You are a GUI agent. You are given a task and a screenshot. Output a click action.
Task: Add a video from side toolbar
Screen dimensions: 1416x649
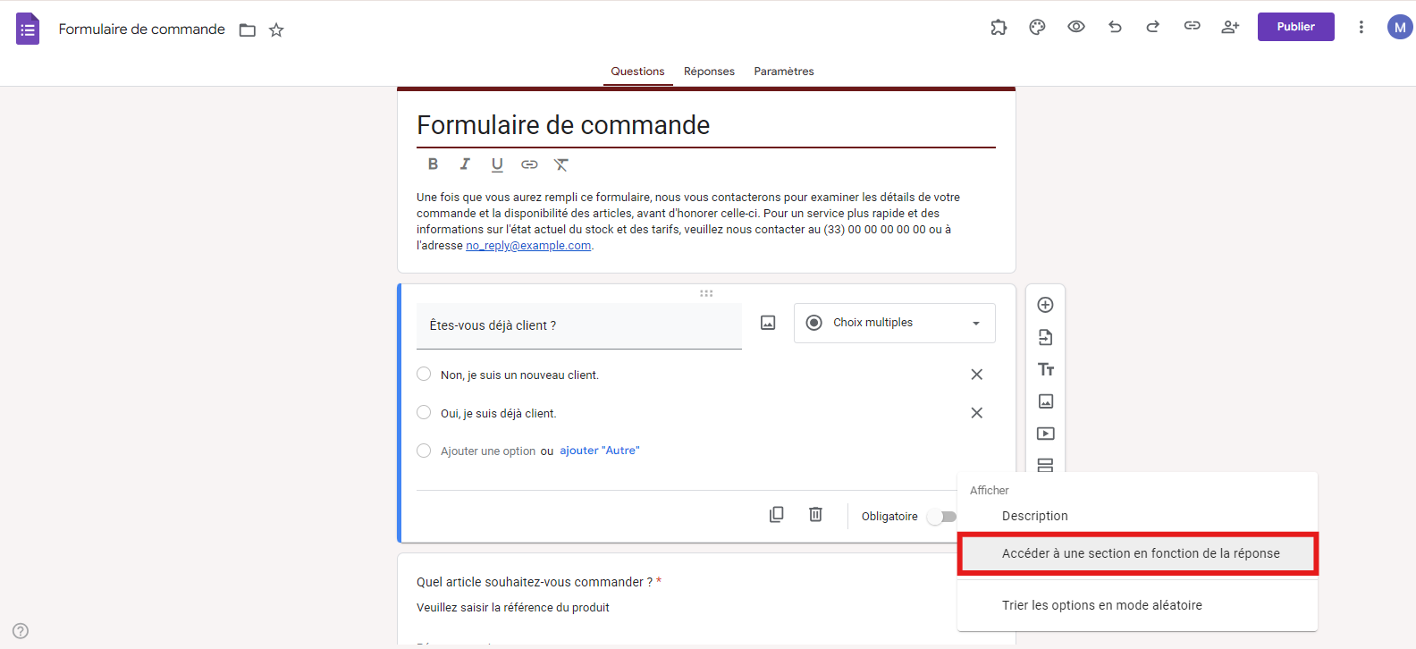pyautogui.click(x=1045, y=434)
